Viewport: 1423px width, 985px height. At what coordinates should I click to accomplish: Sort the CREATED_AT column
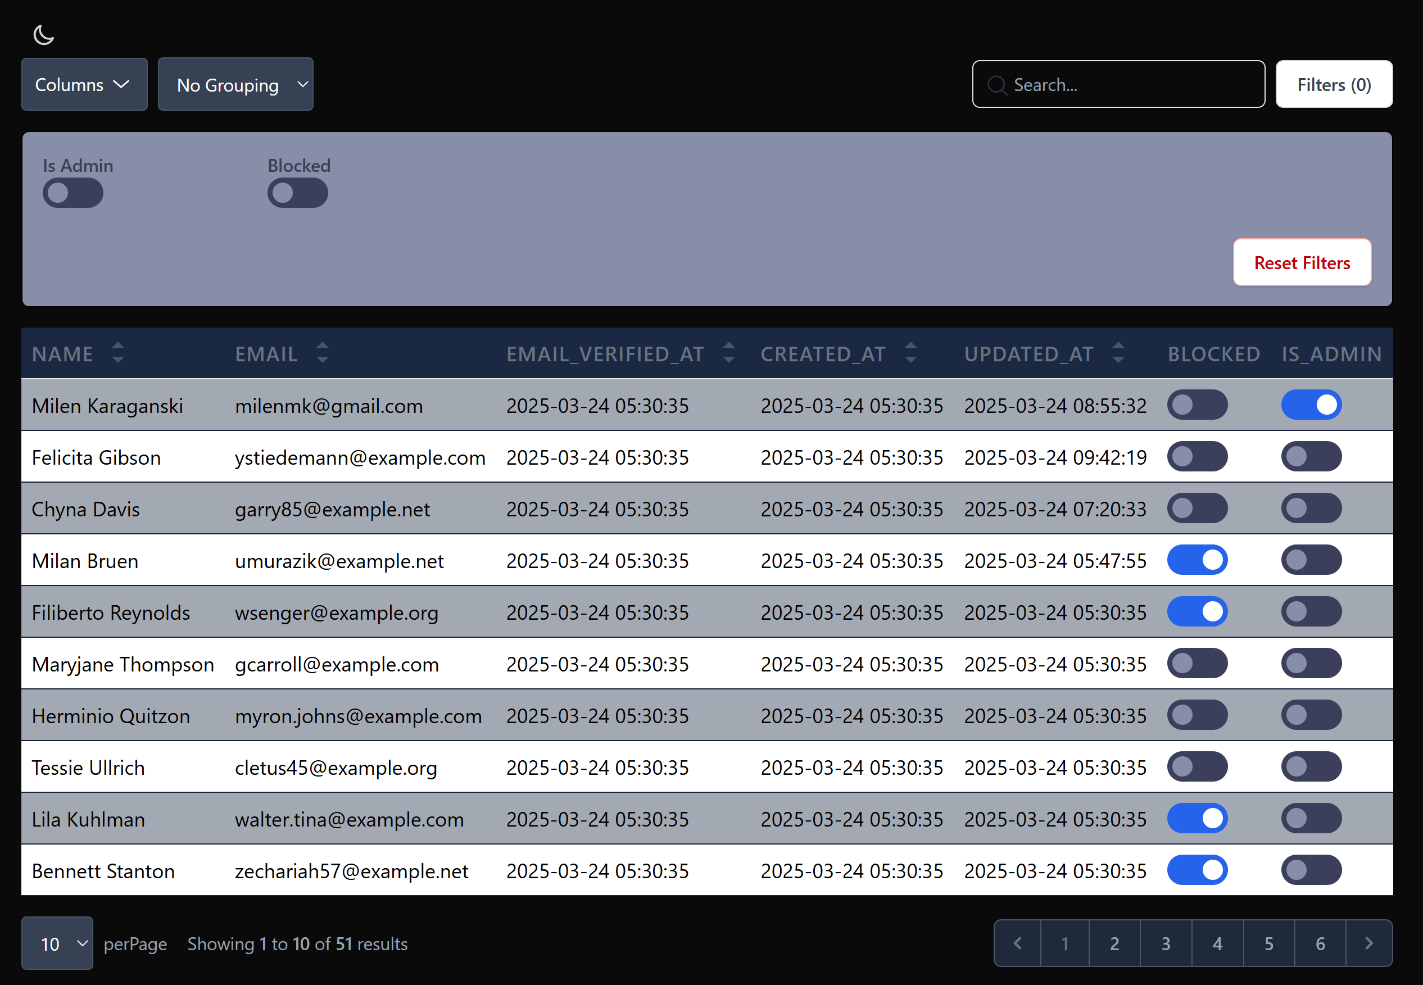[x=910, y=353]
